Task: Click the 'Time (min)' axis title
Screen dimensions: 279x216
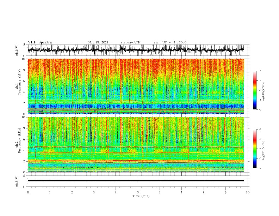Action: (141, 196)
